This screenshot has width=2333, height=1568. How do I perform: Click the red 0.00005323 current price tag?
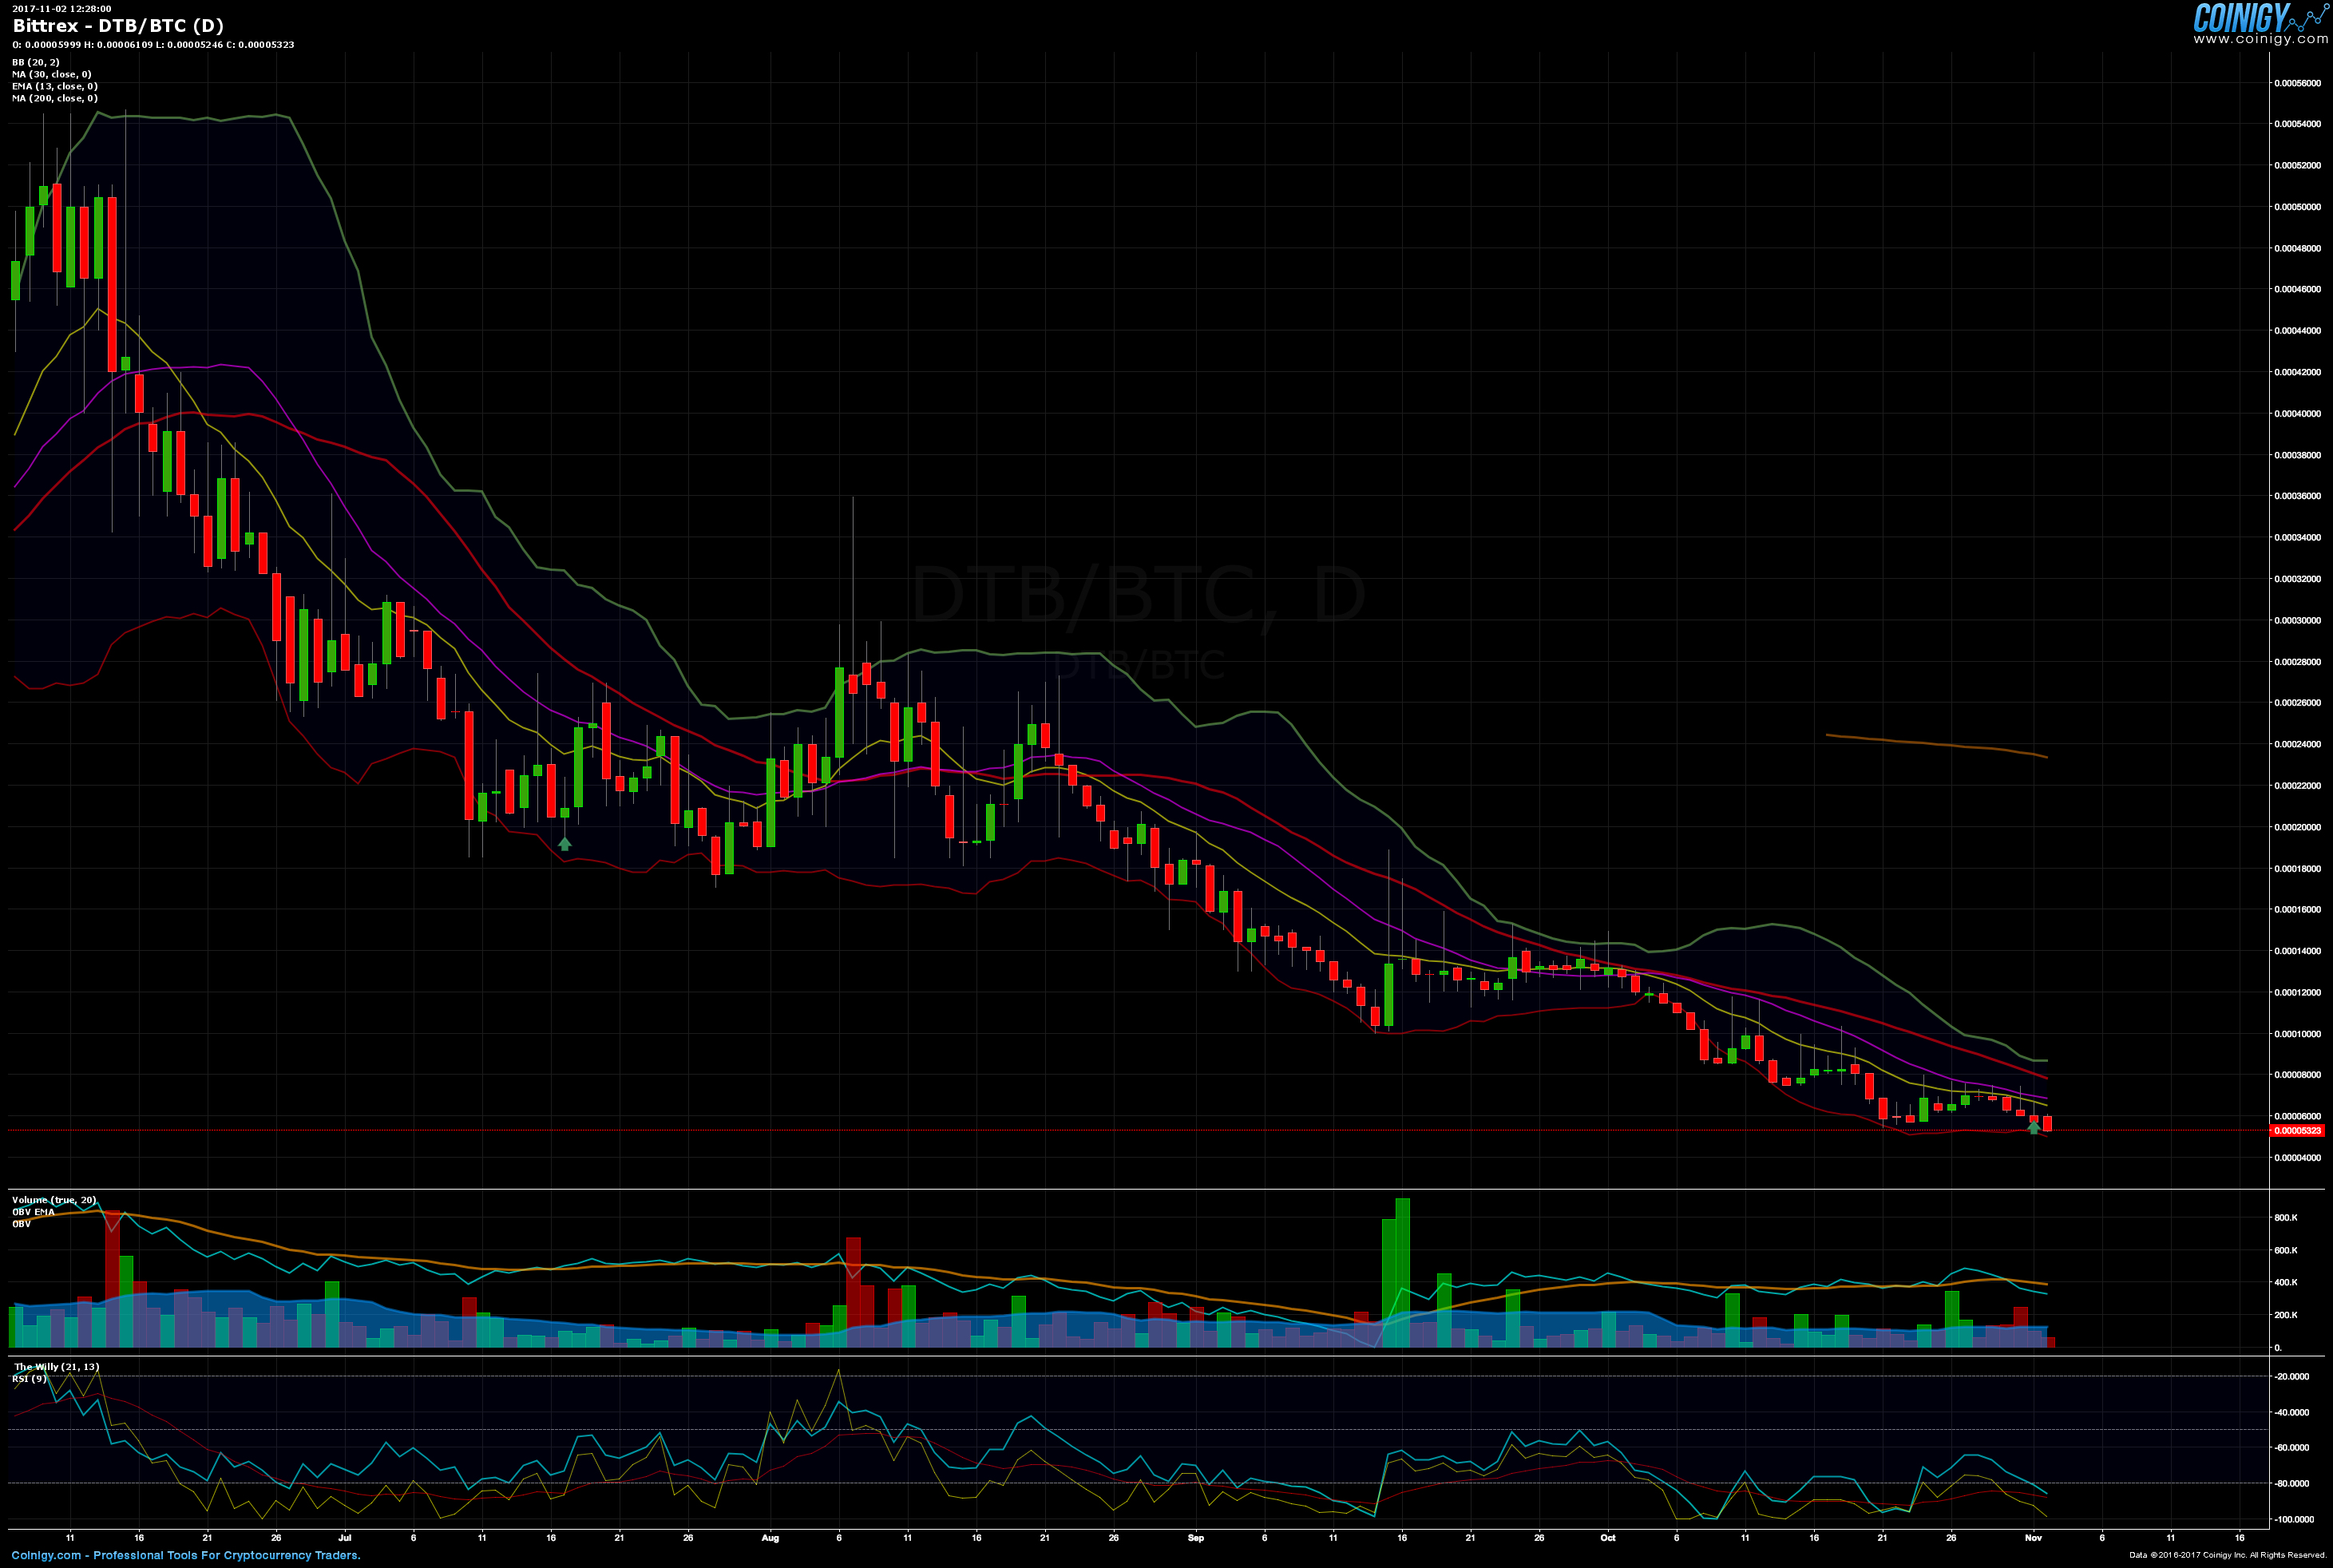[2298, 1131]
